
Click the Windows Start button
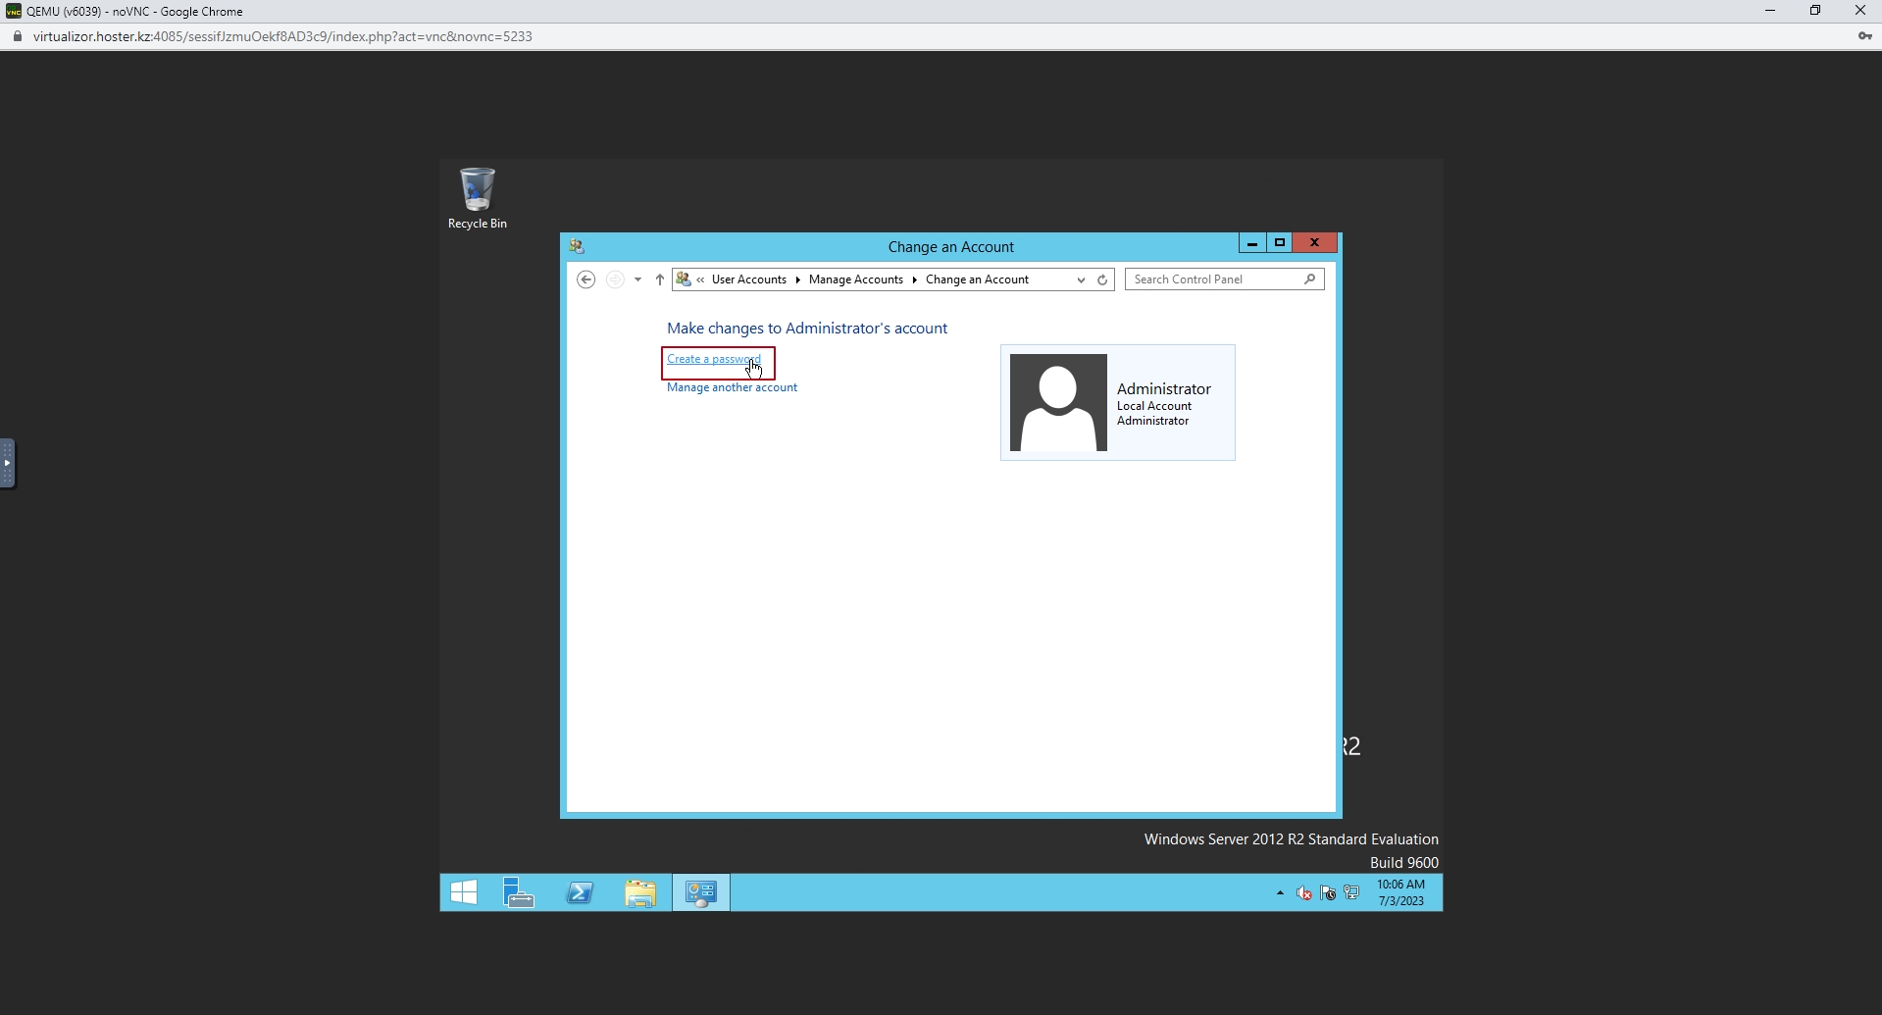coord(463,892)
